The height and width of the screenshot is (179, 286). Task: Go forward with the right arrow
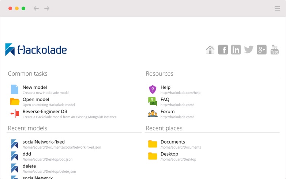pos(47,8)
